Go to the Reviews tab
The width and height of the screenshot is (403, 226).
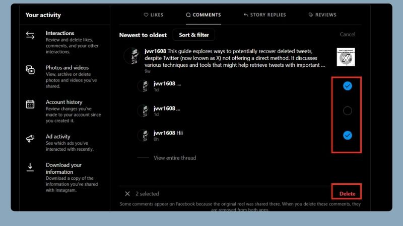point(322,15)
